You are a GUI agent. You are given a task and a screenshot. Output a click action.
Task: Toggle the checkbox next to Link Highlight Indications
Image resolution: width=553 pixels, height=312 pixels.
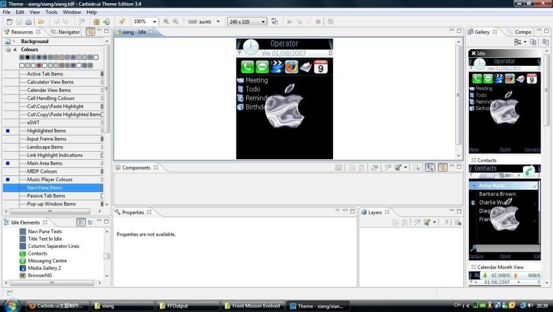pyautogui.click(x=102, y=155)
